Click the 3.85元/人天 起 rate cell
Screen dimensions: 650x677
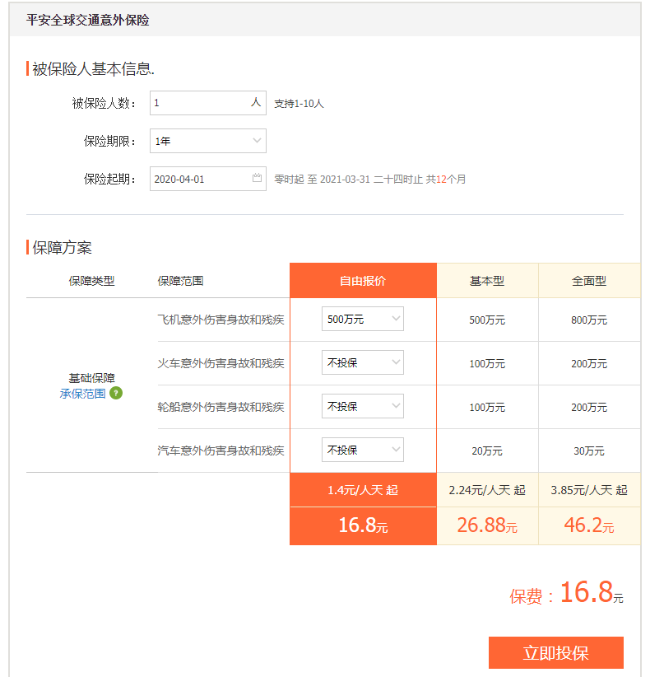pos(589,490)
